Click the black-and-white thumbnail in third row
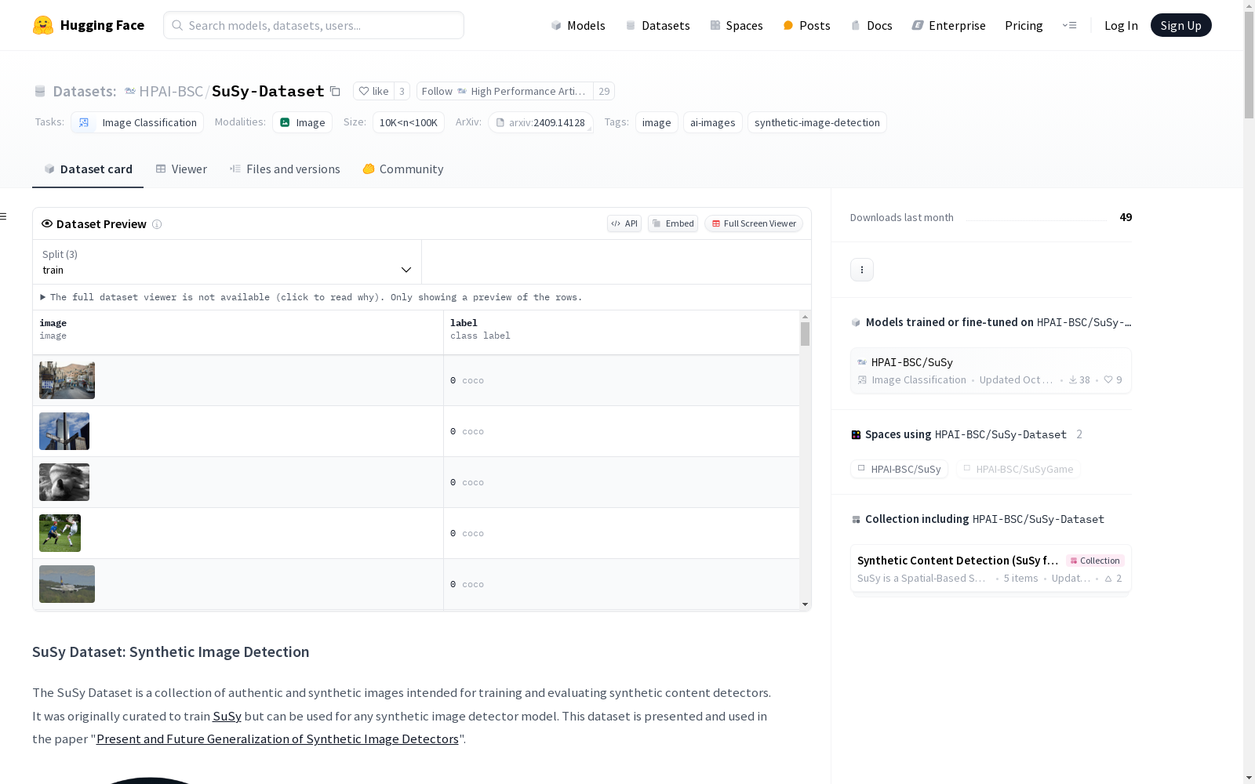 (64, 482)
